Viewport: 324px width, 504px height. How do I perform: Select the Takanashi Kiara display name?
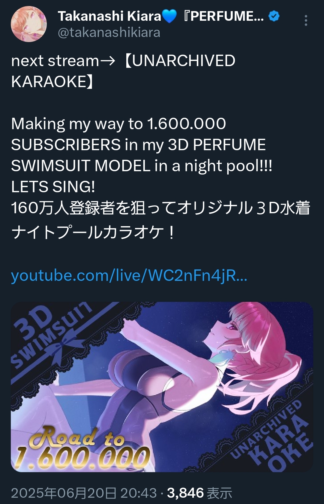109,16
